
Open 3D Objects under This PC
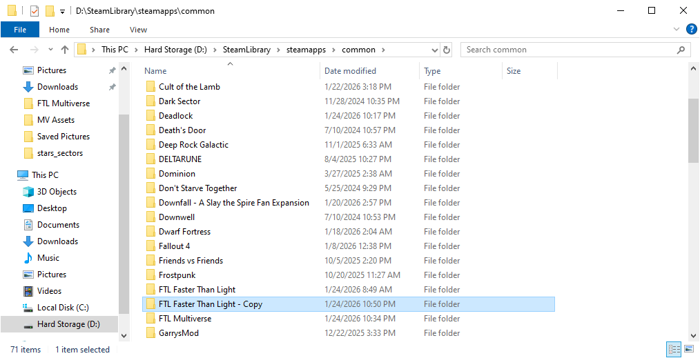[x=58, y=192]
